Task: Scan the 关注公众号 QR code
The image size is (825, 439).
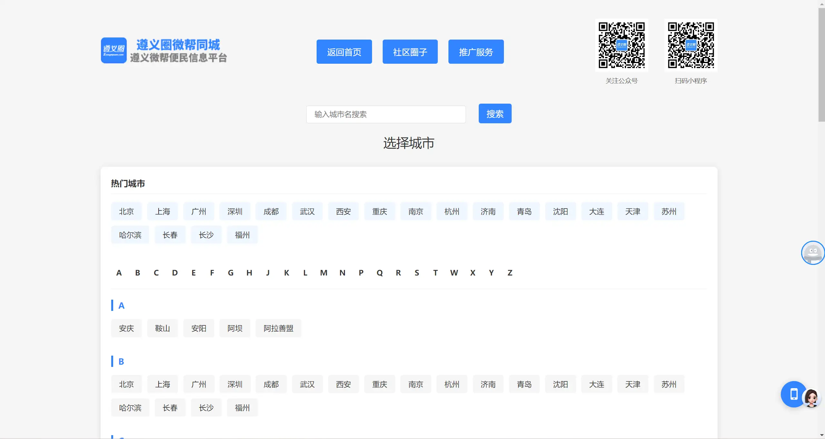Action: 621,45
